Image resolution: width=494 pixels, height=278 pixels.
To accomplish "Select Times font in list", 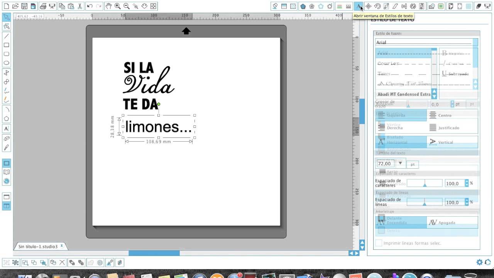I will 384,74.
